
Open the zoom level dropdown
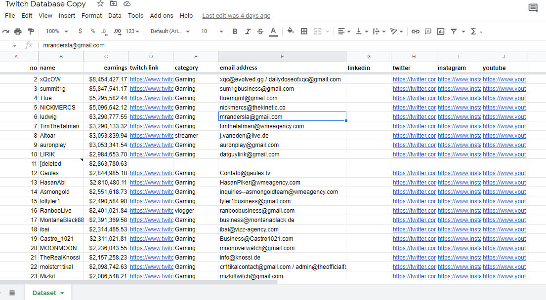[x=56, y=31]
